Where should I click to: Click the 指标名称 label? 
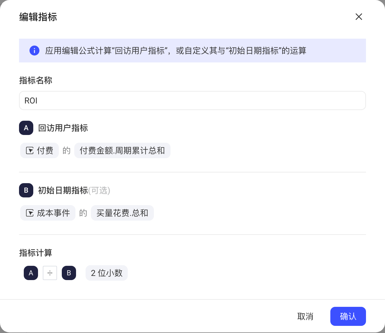point(36,80)
